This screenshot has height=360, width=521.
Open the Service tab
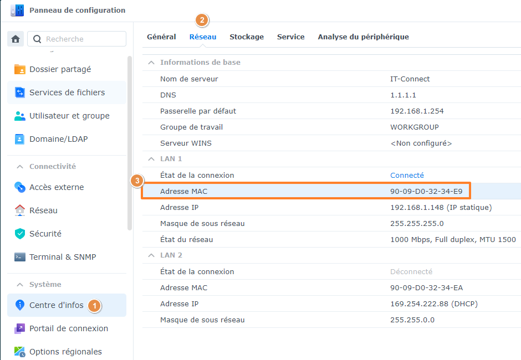click(x=290, y=37)
